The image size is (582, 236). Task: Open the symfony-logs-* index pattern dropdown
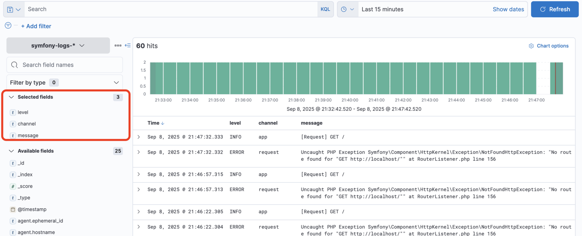coord(58,46)
